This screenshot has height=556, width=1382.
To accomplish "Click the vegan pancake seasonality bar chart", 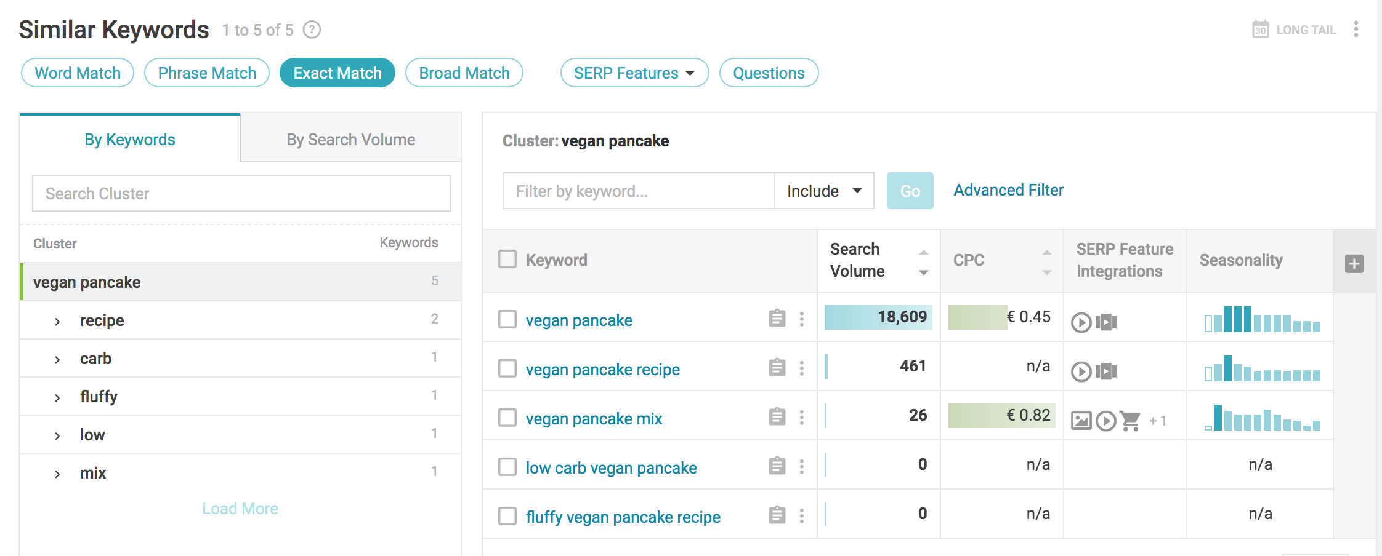I will [1263, 319].
